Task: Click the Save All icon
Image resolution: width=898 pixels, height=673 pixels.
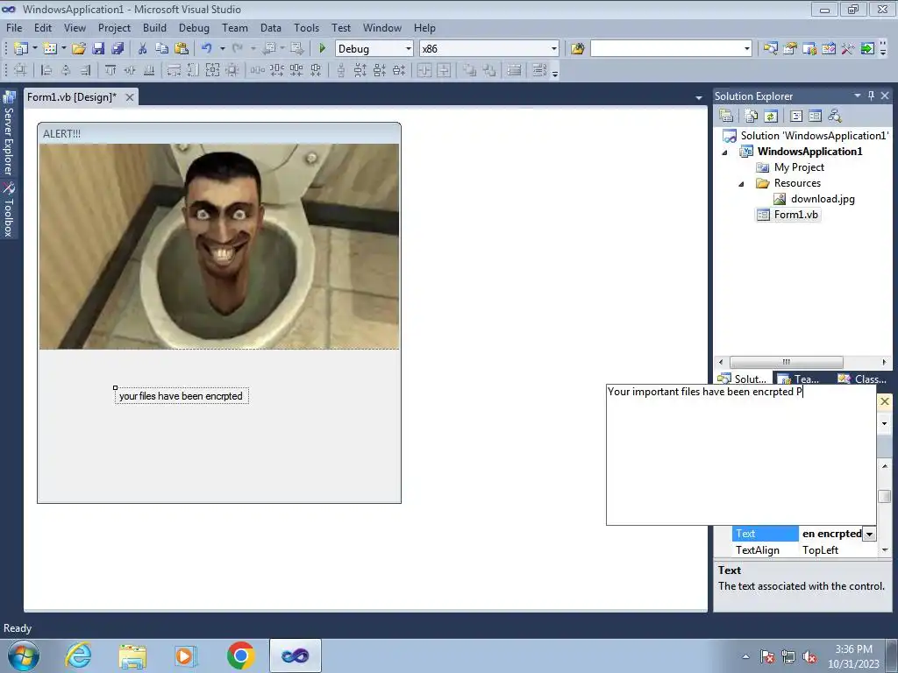Action: [x=118, y=49]
